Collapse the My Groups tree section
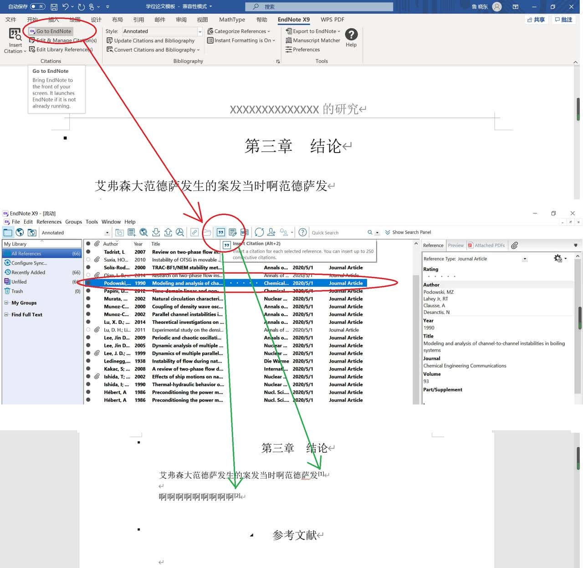The height and width of the screenshot is (568, 583). click(x=6, y=302)
